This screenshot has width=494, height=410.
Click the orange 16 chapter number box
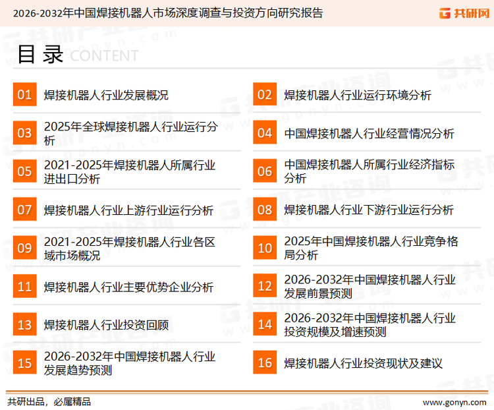click(265, 363)
